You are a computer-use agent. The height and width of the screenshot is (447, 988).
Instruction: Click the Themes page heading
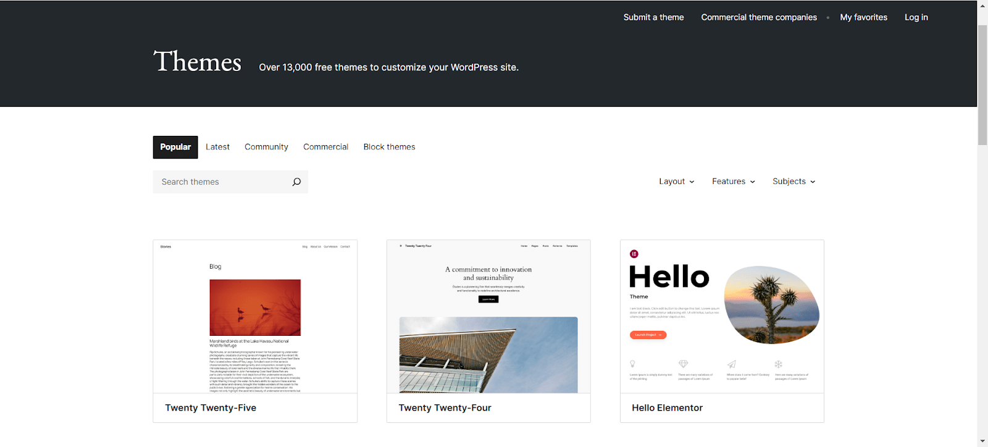(x=197, y=62)
